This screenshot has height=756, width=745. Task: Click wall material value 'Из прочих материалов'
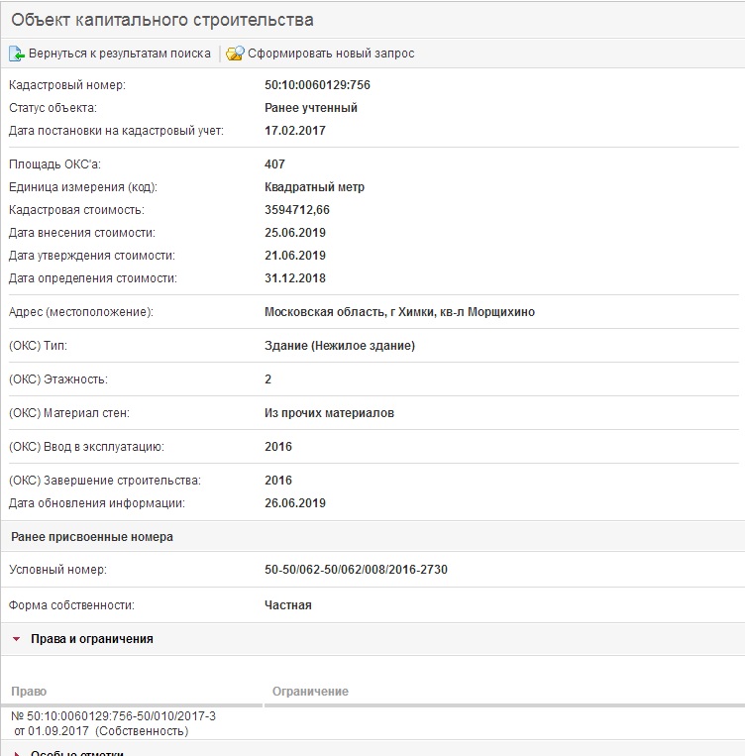coord(329,413)
